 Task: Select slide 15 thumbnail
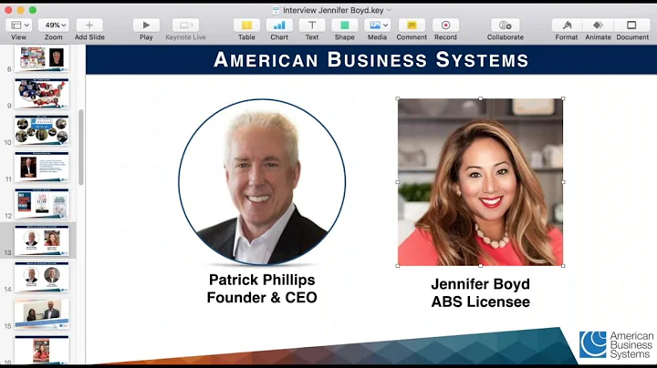(42, 314)
